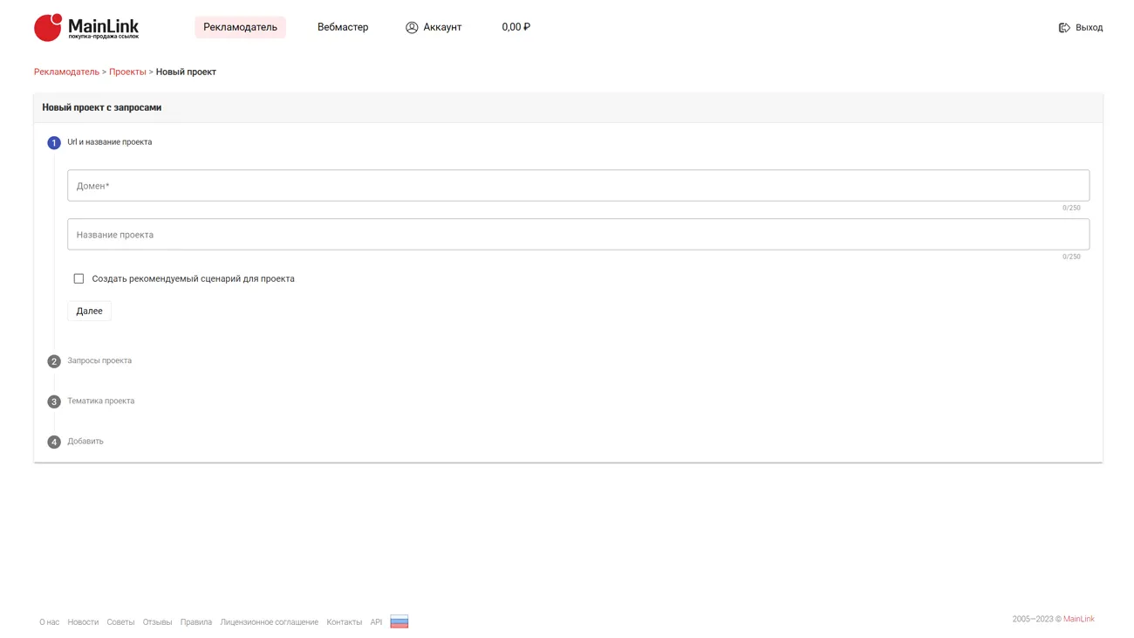Click step 4 circle icon

(x=54, y=442)
